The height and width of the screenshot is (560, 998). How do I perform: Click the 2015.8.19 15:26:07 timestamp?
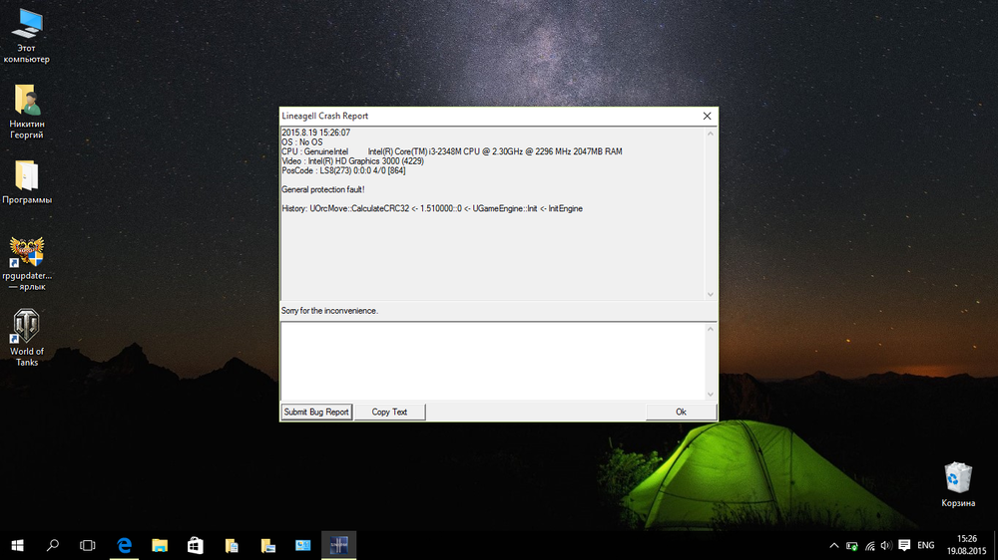coord(315,133)
